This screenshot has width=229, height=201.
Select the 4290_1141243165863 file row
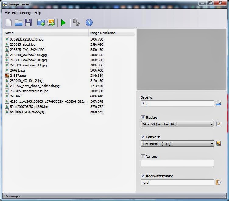(x=48, y=101)
